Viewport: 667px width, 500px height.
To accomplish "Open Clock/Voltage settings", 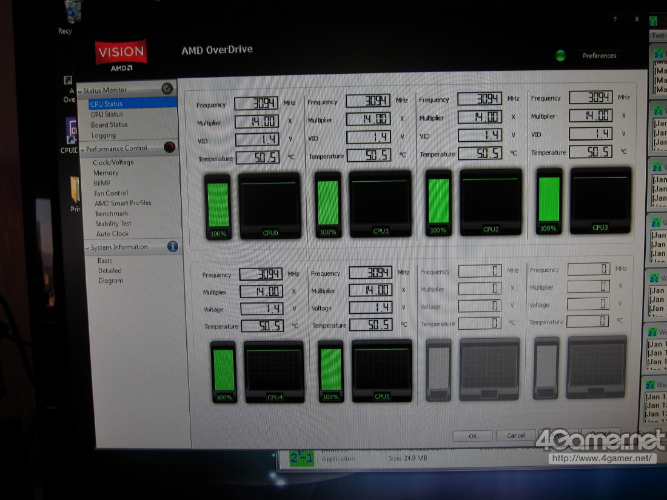I will click(x=113, y=162).
